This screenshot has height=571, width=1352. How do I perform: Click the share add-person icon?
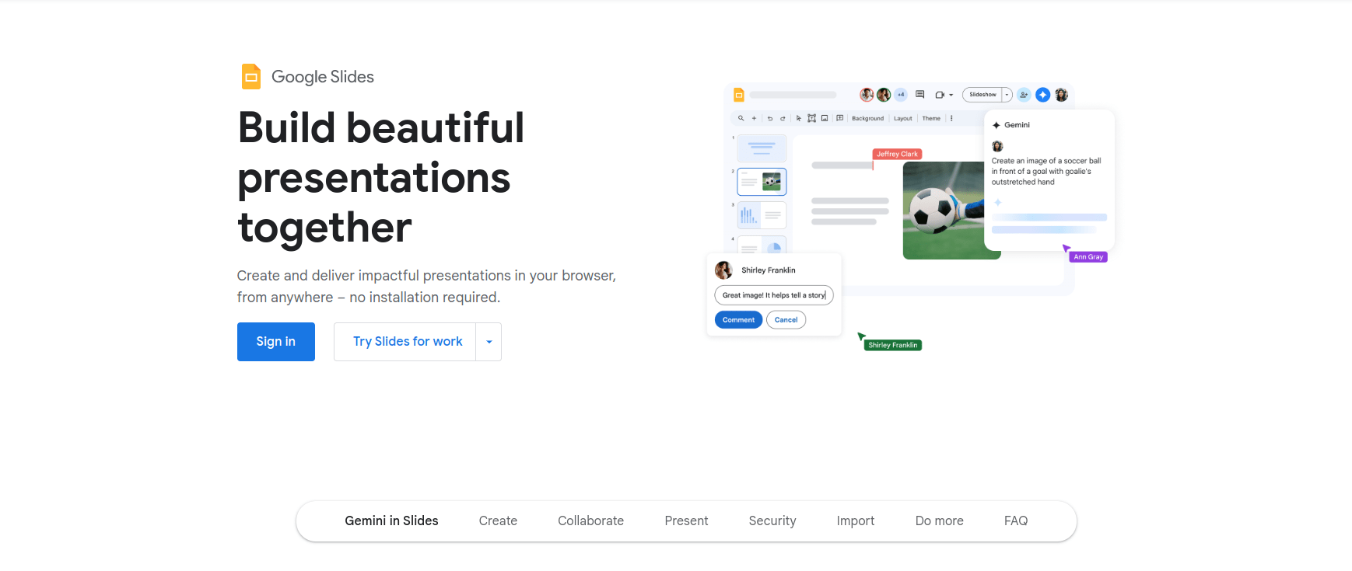pos(1024,95)
